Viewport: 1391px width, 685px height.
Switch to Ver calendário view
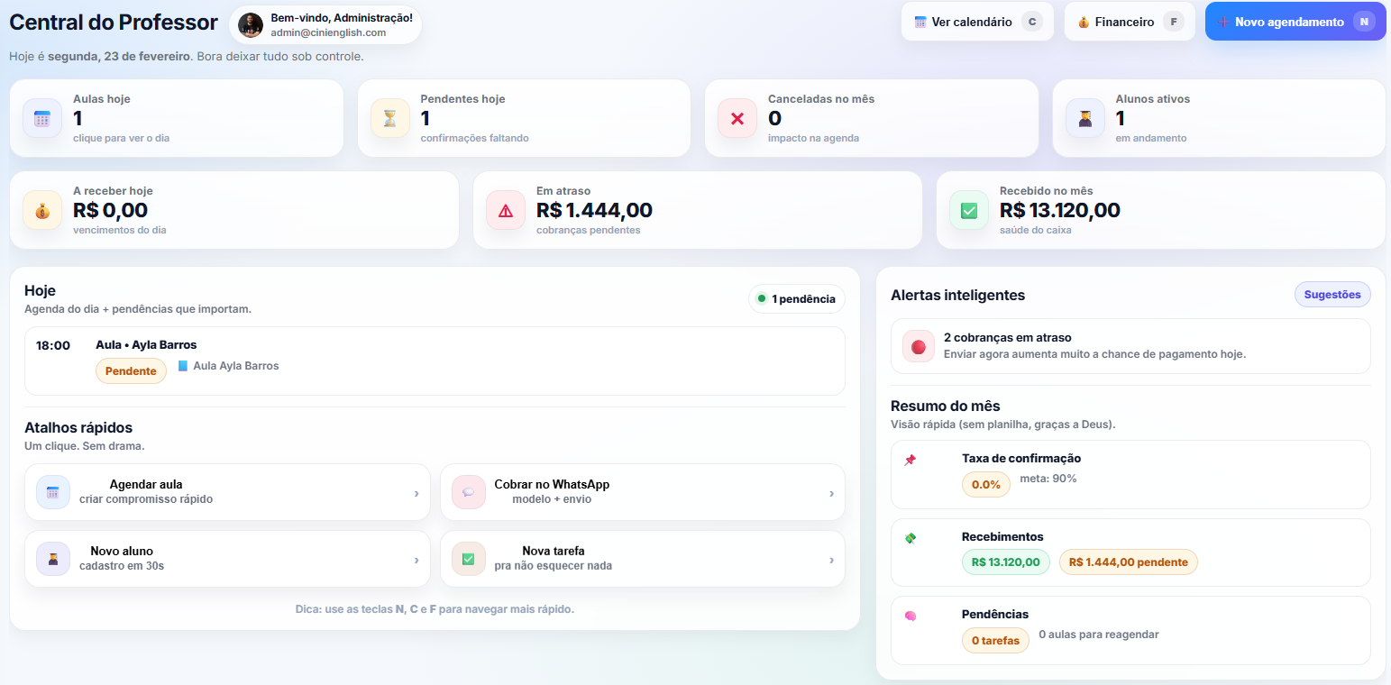(x=977, y=21)
